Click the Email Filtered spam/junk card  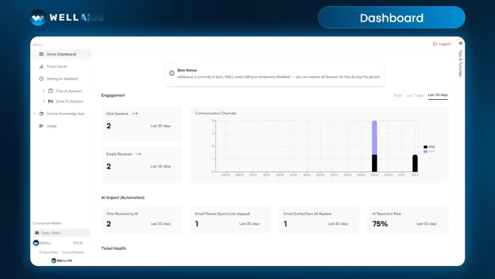coord(230,220)
